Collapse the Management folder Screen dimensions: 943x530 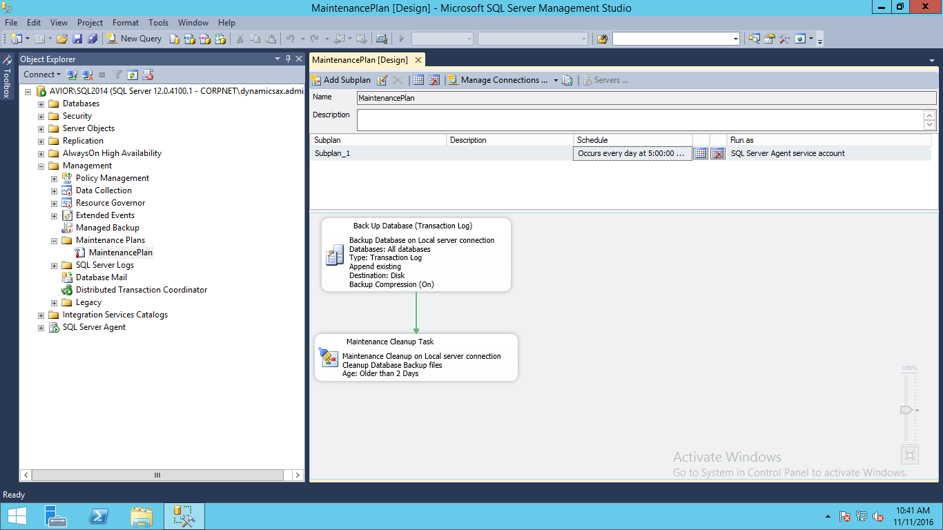tap(41, 166)
